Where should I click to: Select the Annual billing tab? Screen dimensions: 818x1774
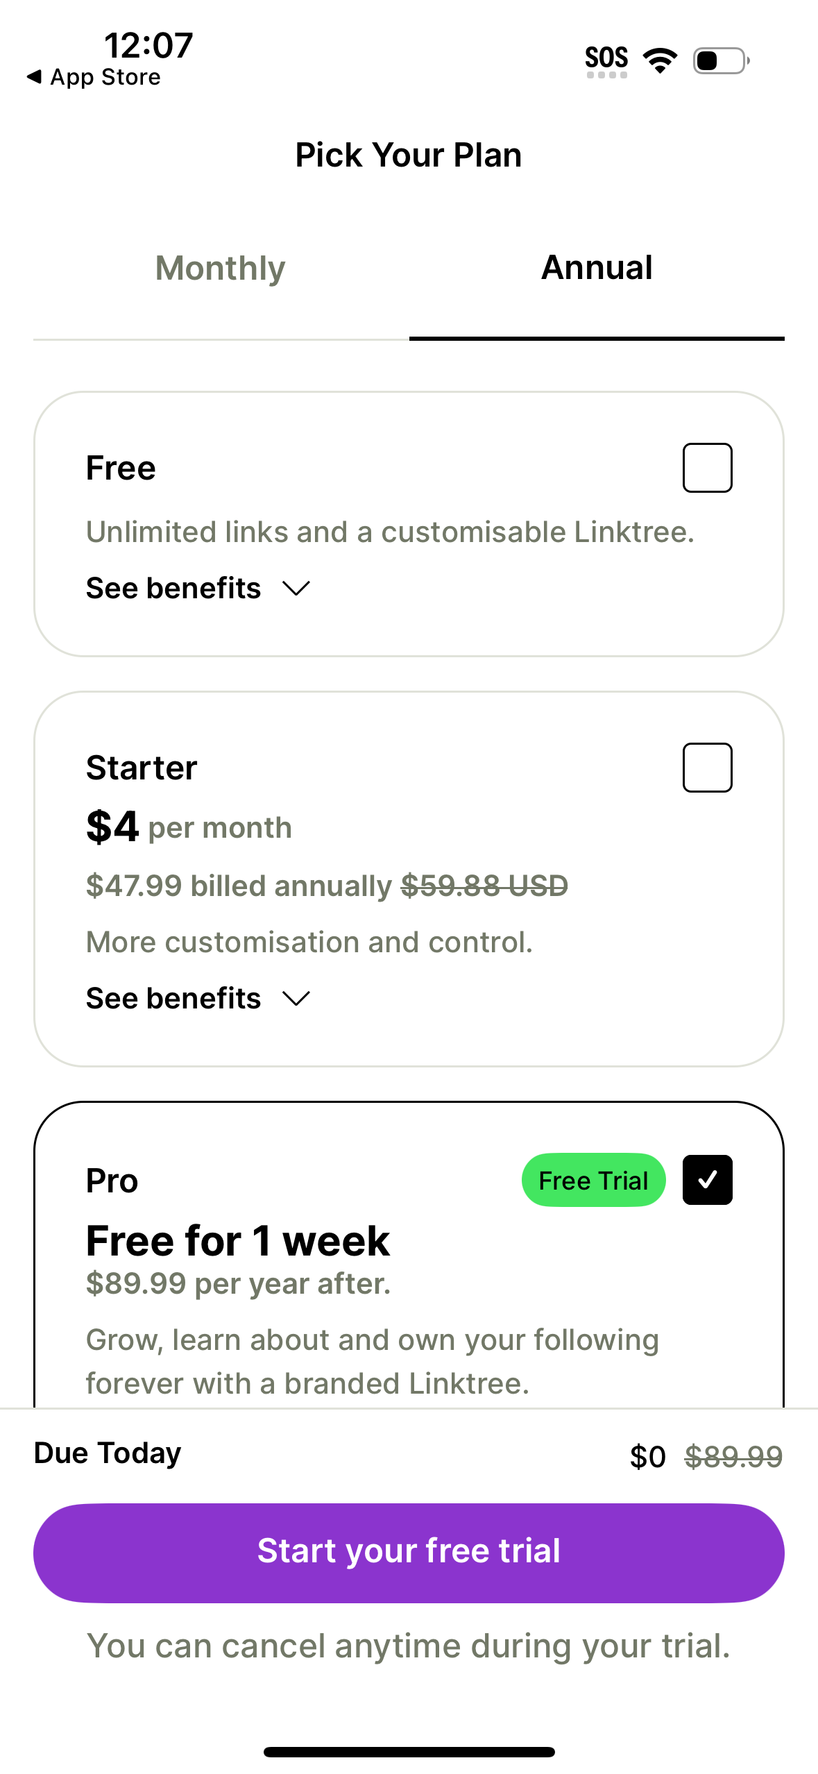pos(596,268)
